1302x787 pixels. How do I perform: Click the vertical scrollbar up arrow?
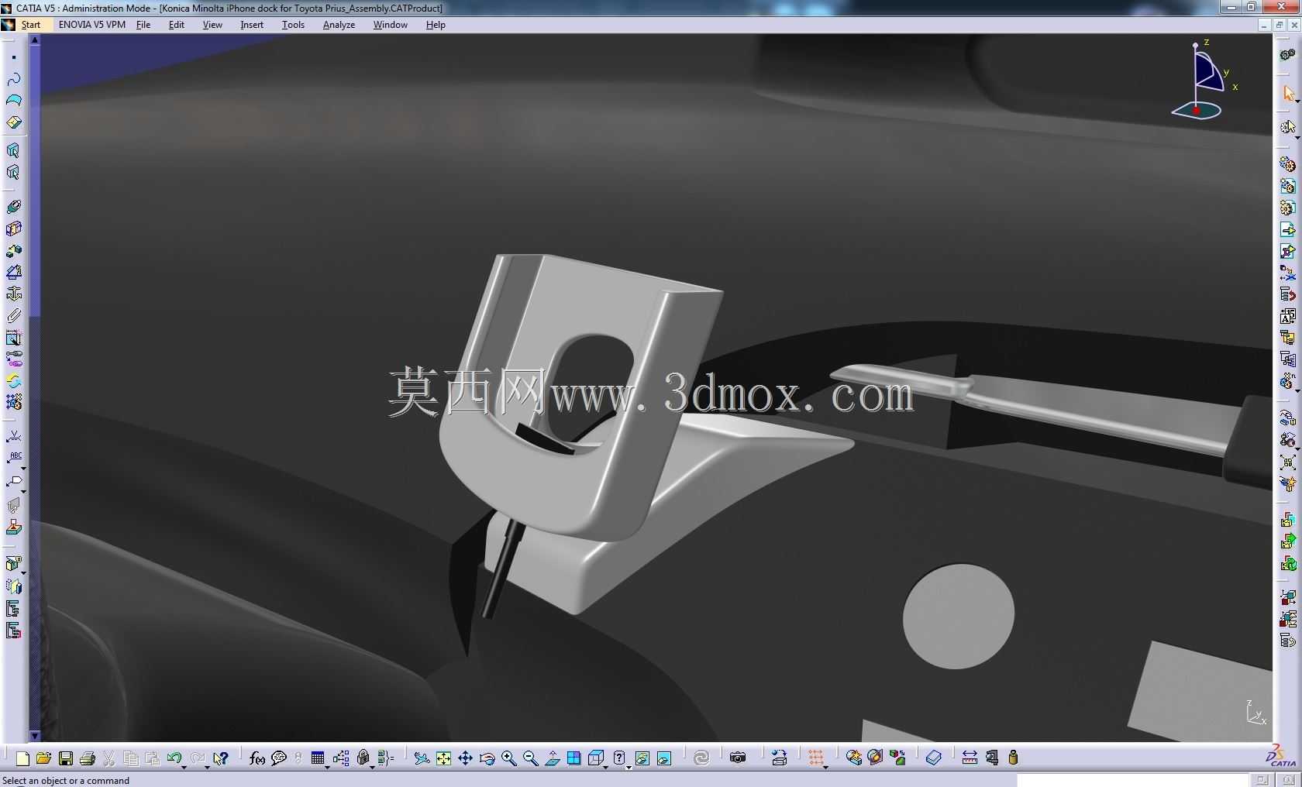point(35,39)
